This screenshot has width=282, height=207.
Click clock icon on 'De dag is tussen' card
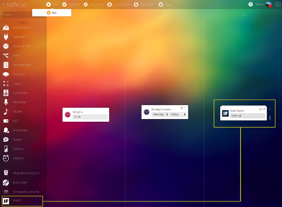click(x=147, y=112)
